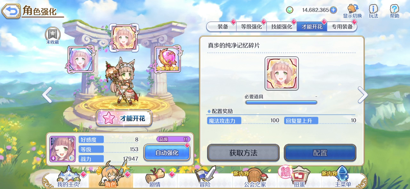Viewport: 410px width, 189px height.
Task: Open the 玩法 info icon
Action: pos(373,9)
